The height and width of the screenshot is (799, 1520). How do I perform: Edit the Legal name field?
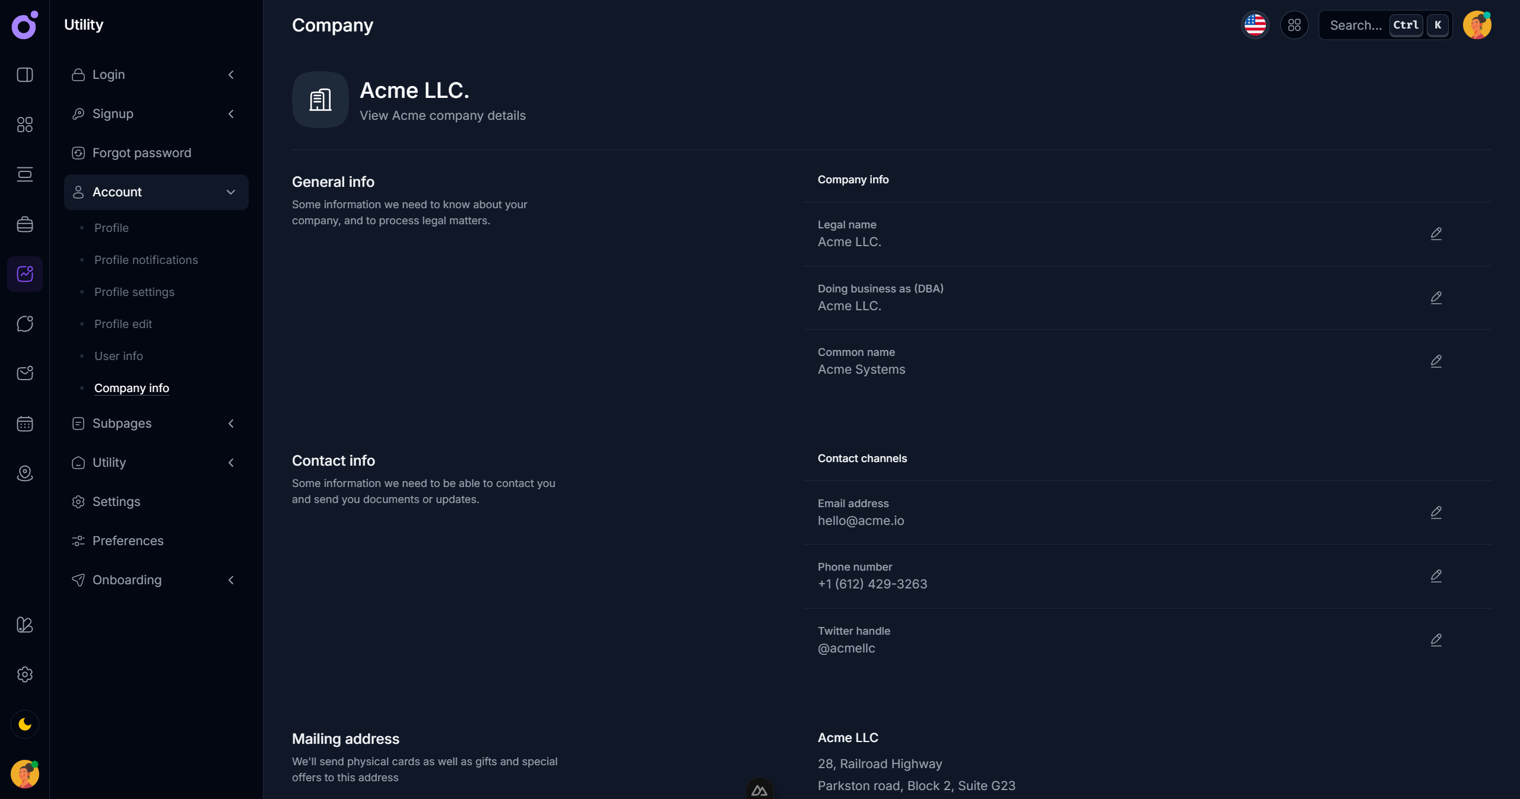(x=1436, y=234)
